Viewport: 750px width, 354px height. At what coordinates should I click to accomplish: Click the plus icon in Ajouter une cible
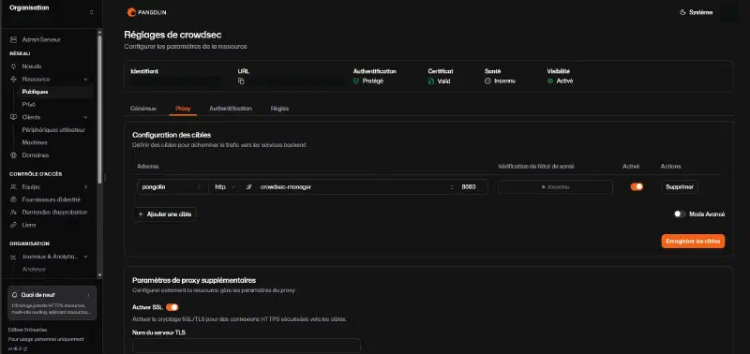141,214
